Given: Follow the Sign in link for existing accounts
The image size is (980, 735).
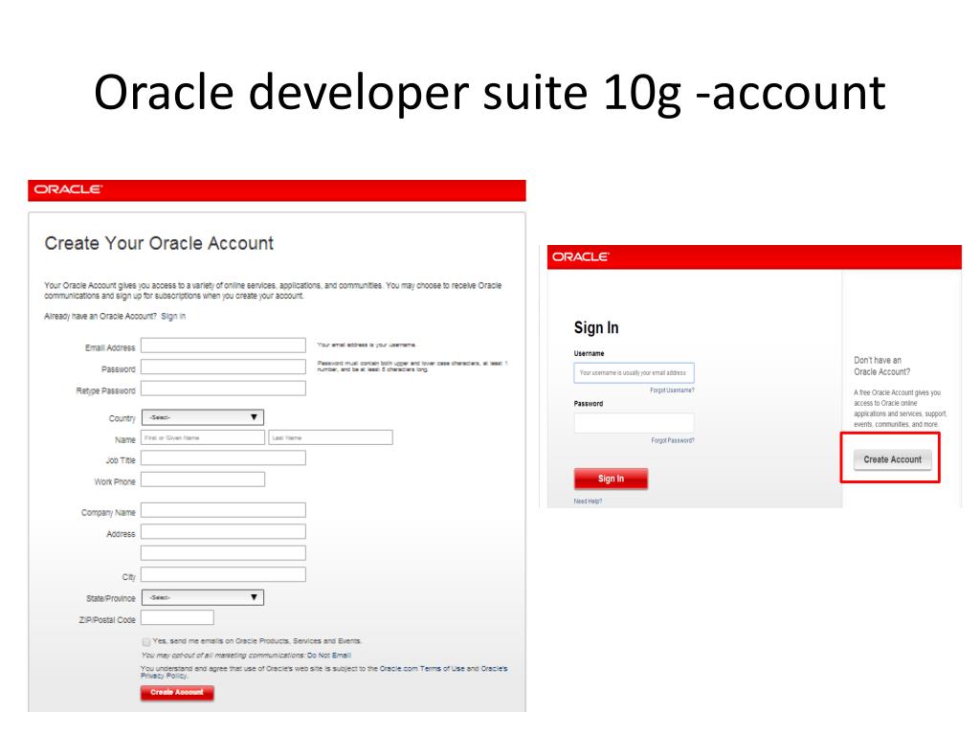Looking at the screenshot, I should (x=173, y=316).
